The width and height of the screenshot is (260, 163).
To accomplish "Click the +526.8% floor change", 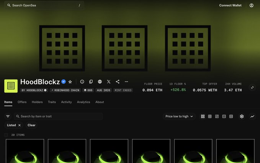I will (178, 90).
